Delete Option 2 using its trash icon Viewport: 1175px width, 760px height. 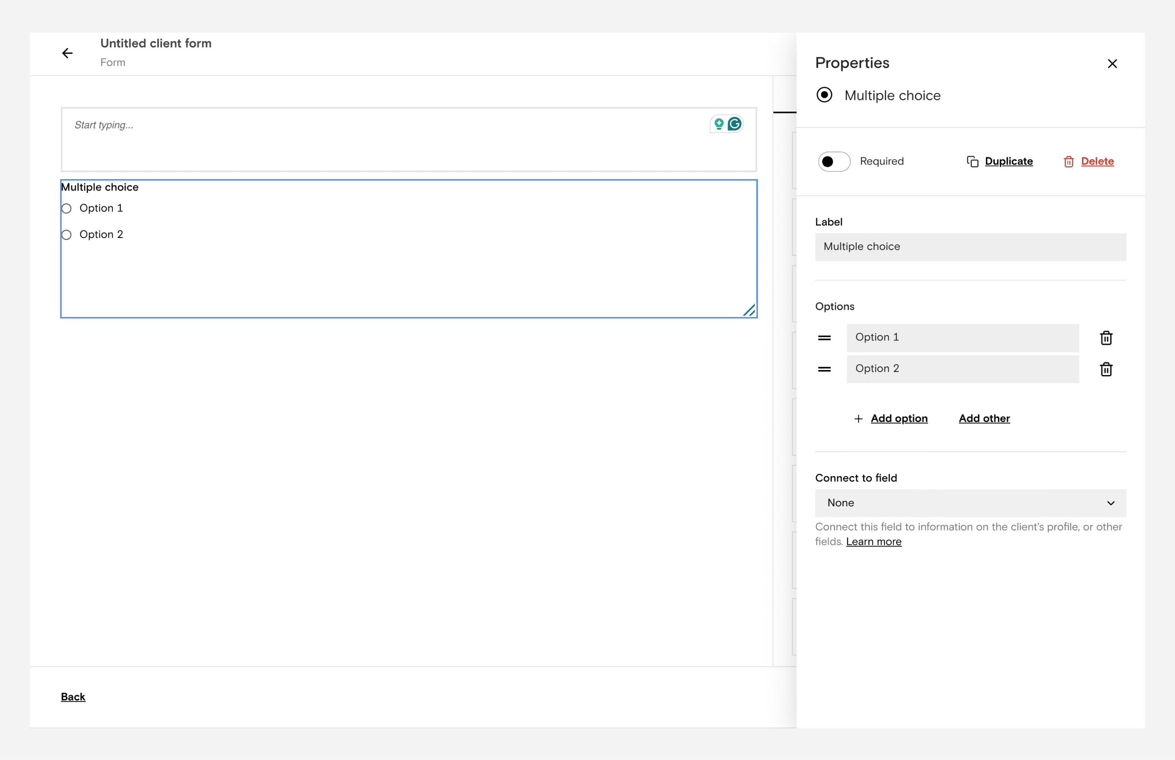[1106, 369]
